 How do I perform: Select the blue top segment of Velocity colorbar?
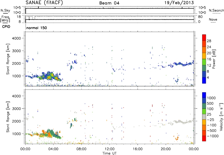[204, 95]
